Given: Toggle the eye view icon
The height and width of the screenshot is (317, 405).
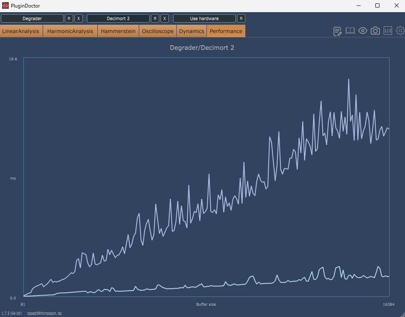Looking at the screenshot, I should coord(363,31).
